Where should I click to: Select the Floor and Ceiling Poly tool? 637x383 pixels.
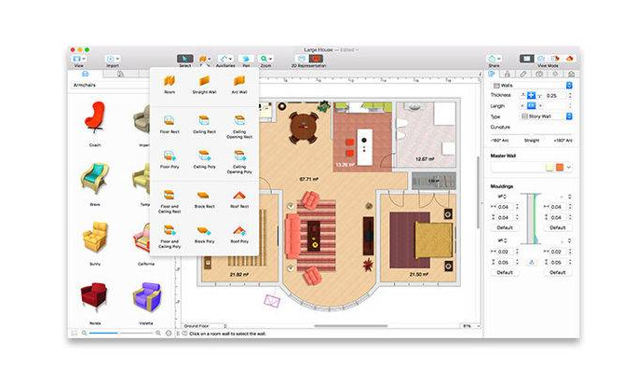[169, 236]
